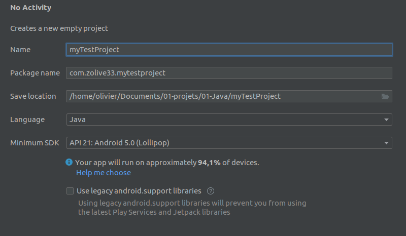
Task: Click the bold 94,1% devices text
Action: [x=209, y=163]
